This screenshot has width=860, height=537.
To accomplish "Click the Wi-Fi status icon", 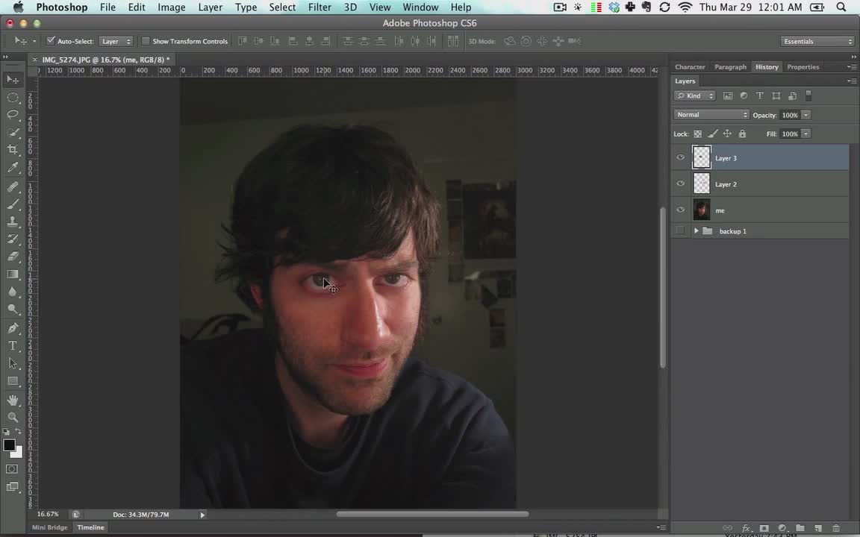I will tap(685, 7).
